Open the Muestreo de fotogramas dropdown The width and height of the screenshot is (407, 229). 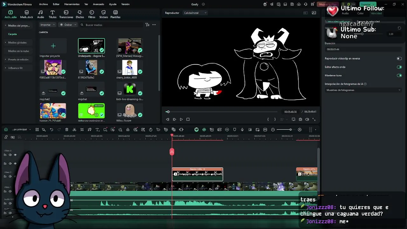click(363, 90)
